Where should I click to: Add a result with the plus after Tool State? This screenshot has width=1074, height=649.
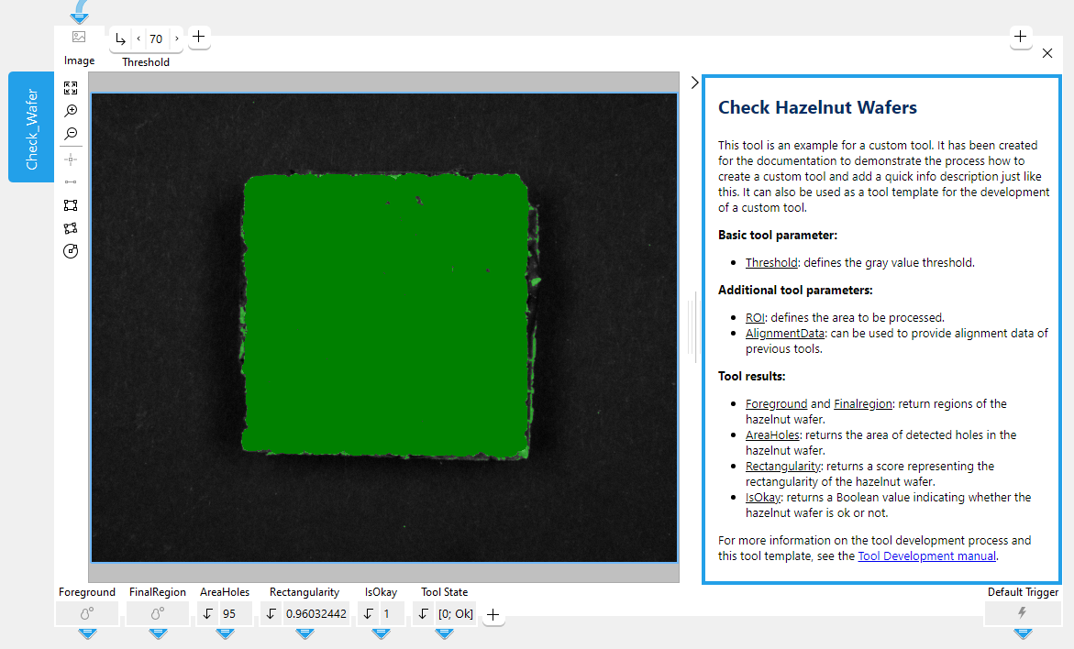pos(493,615)
